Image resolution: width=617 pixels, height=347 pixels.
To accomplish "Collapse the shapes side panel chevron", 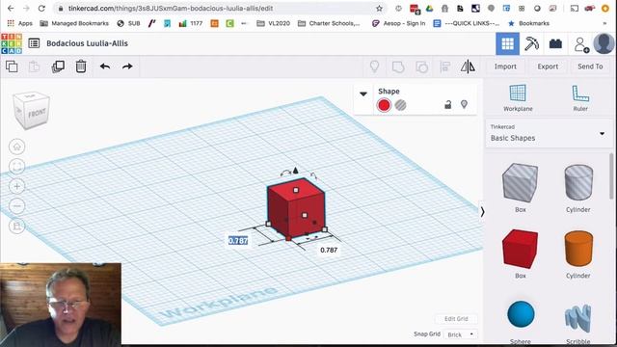I will click(482, 212).
